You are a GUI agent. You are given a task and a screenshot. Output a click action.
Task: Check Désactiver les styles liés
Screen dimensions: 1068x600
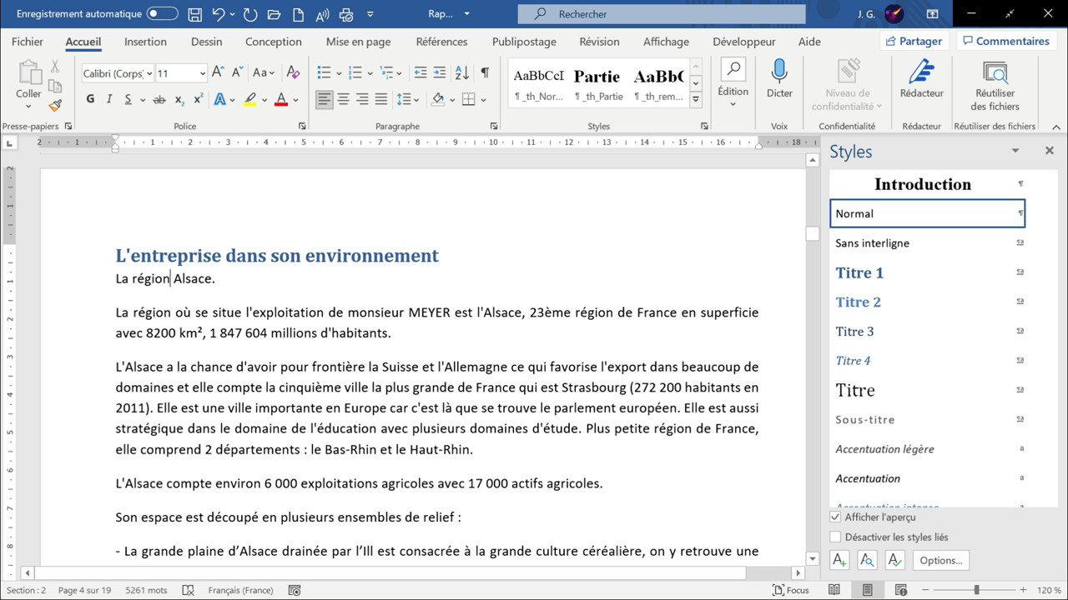(x=835, y=537)
